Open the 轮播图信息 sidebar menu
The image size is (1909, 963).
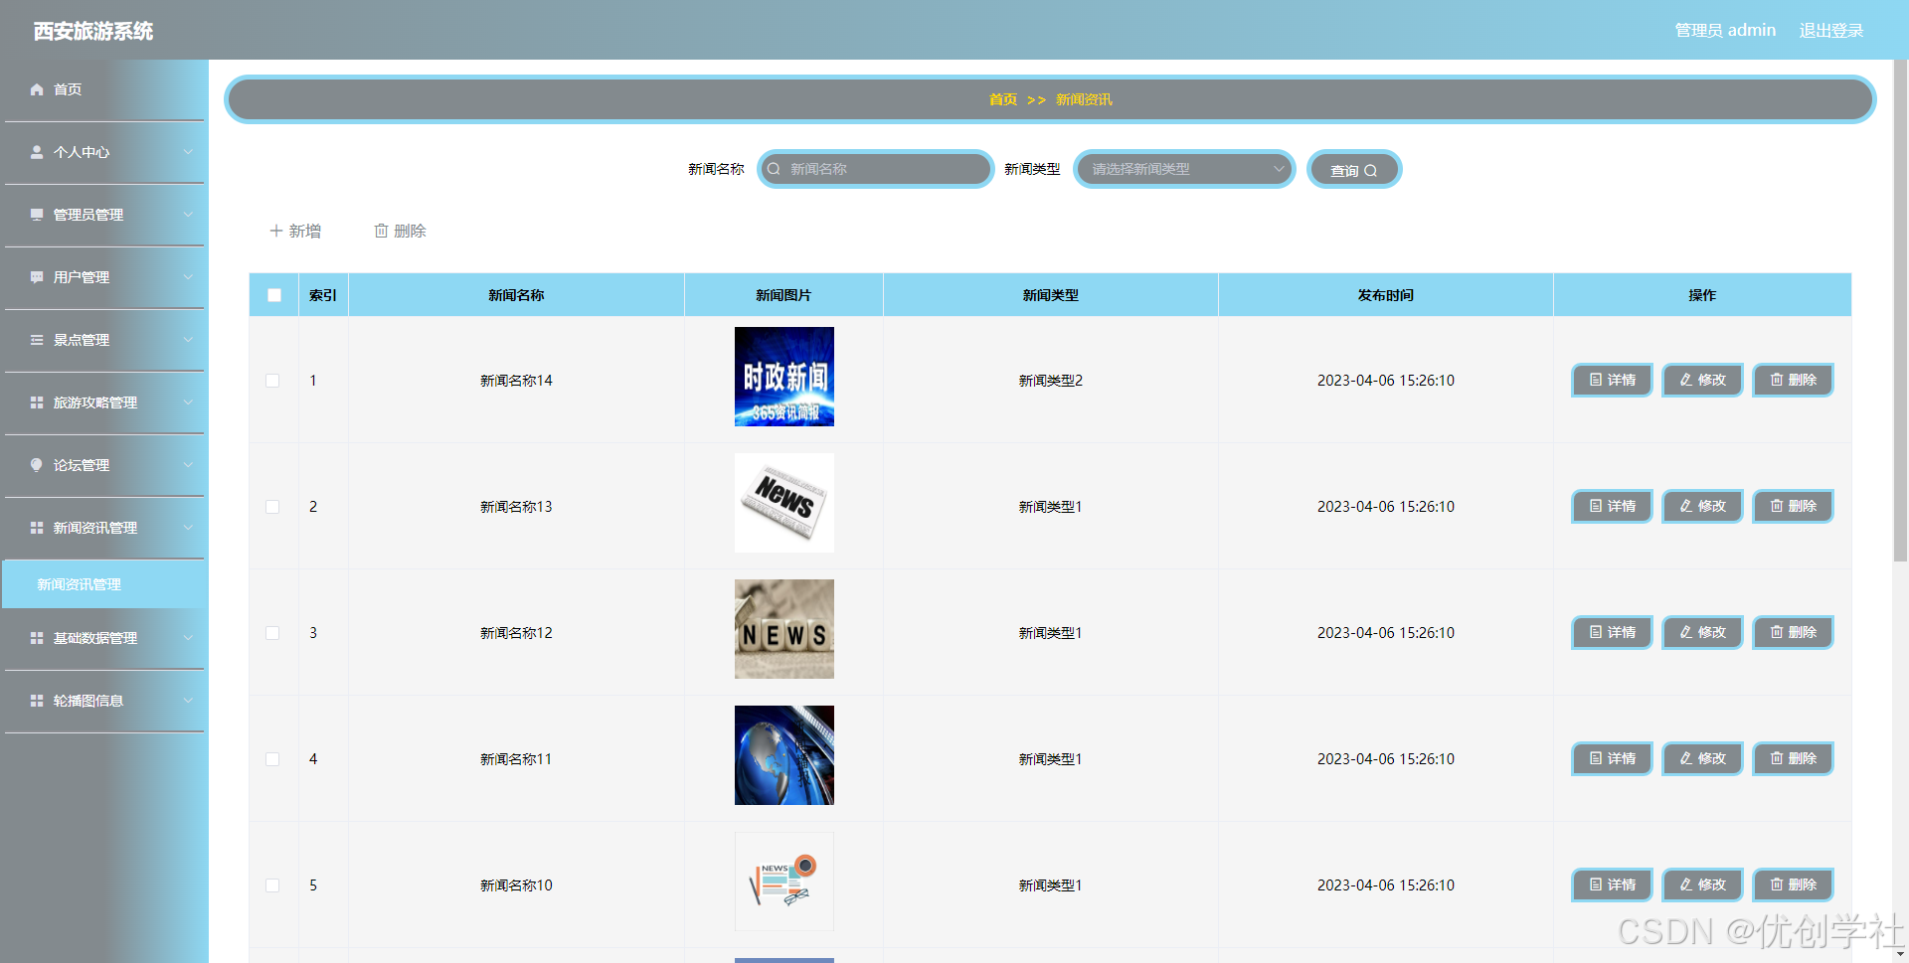tap(104, 701)
